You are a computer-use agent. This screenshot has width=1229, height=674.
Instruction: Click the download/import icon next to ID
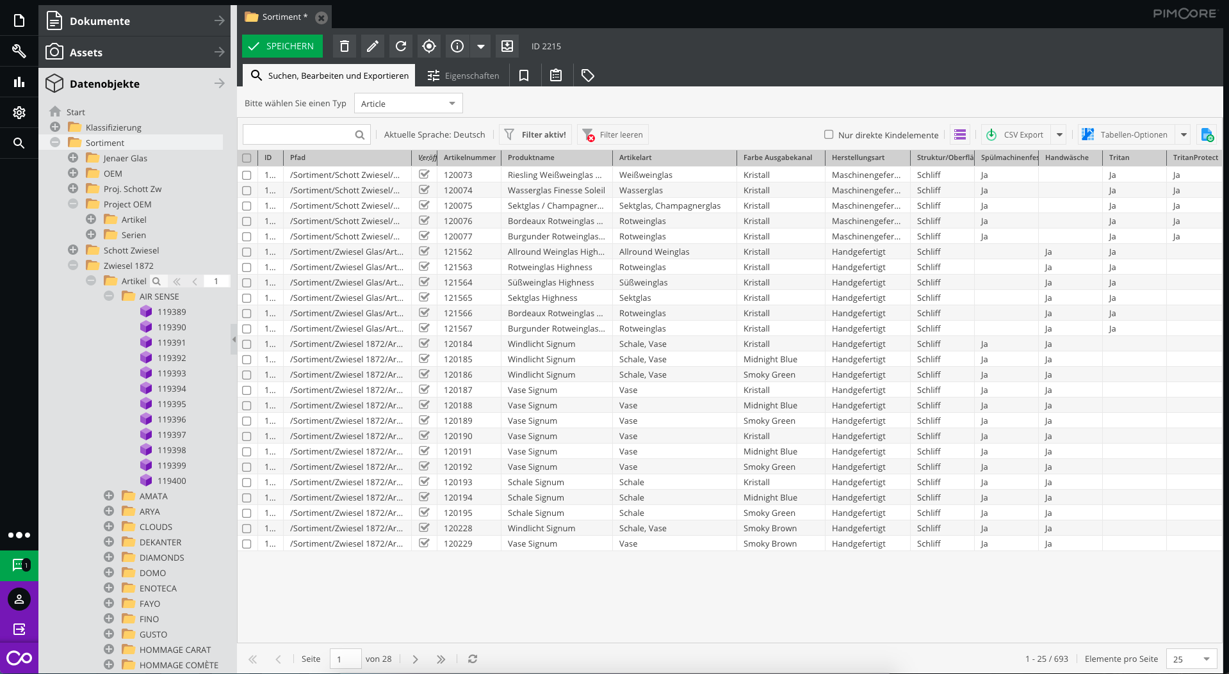click(507, 46)
